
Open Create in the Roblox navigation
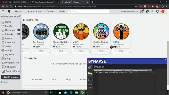click(50, 11)
